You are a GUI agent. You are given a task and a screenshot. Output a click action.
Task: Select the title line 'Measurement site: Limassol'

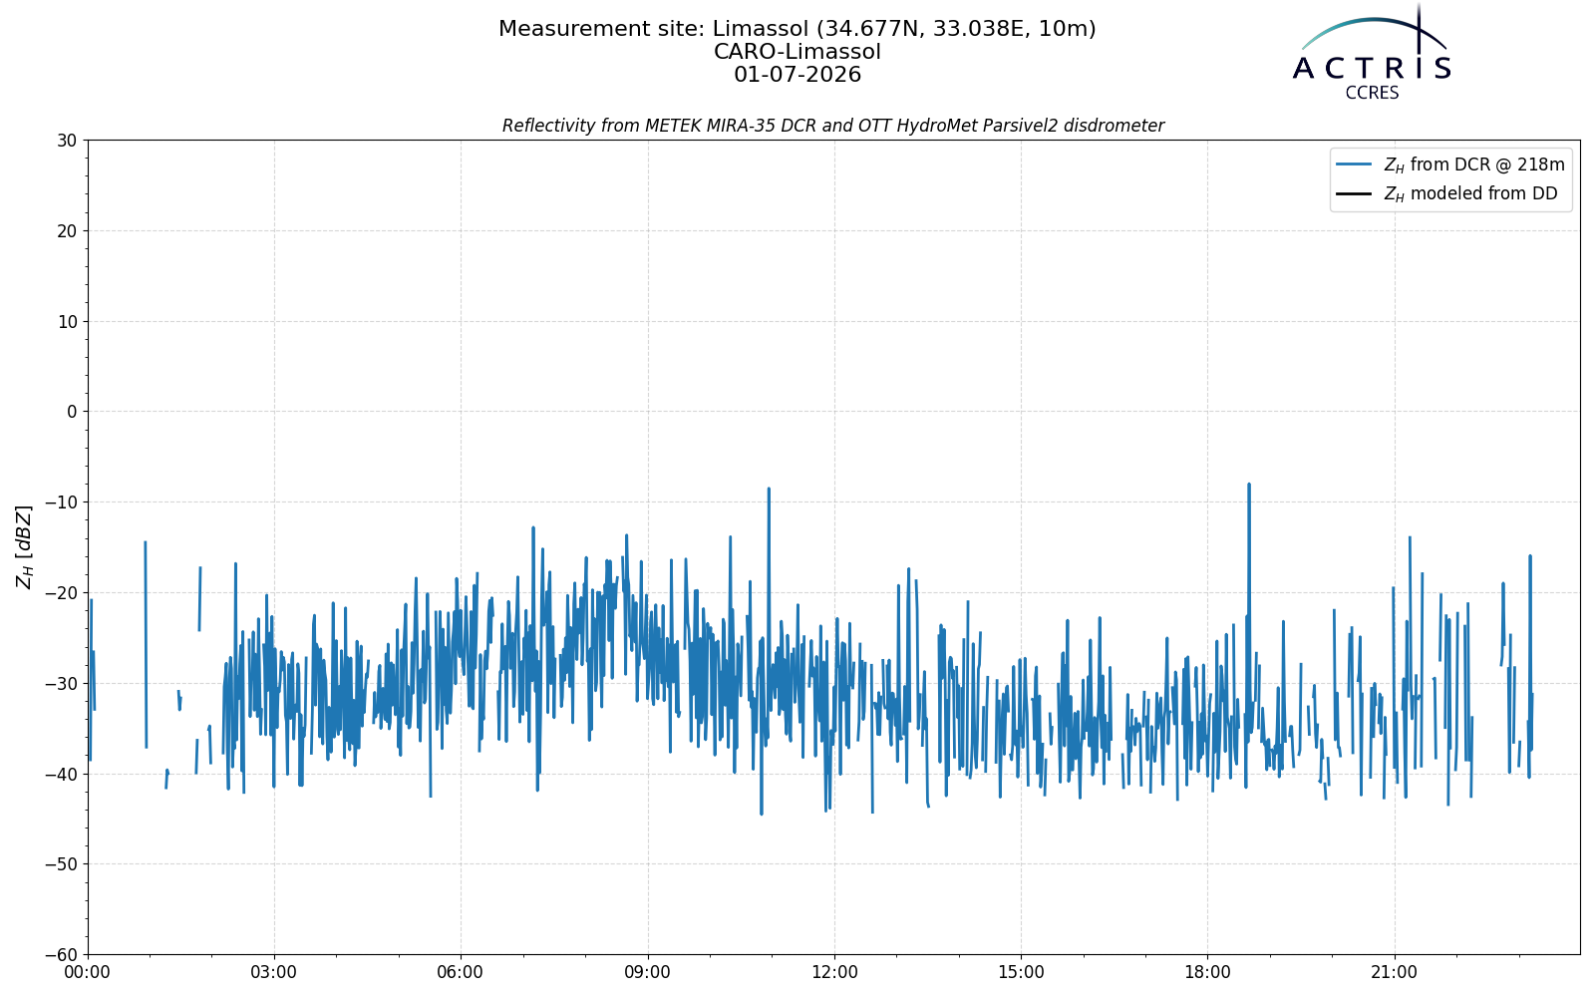tap(797, 29)
